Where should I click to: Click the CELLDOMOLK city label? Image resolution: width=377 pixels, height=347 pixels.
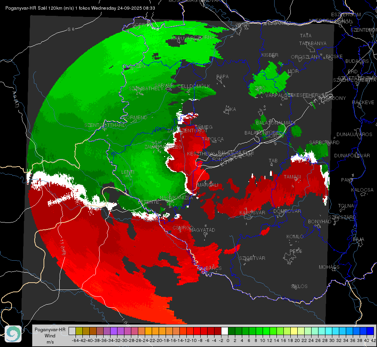[194, 86]
